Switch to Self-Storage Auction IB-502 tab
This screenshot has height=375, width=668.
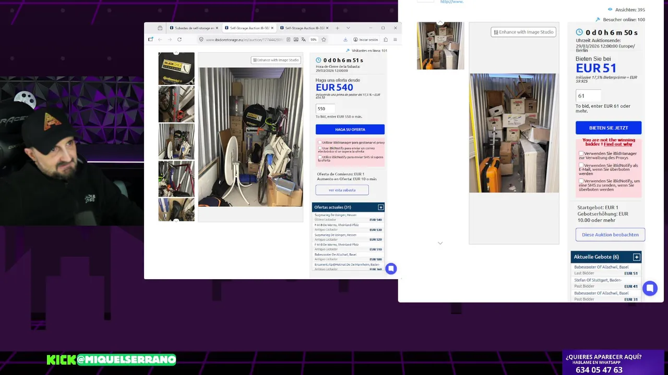click(x=249, y=28)
